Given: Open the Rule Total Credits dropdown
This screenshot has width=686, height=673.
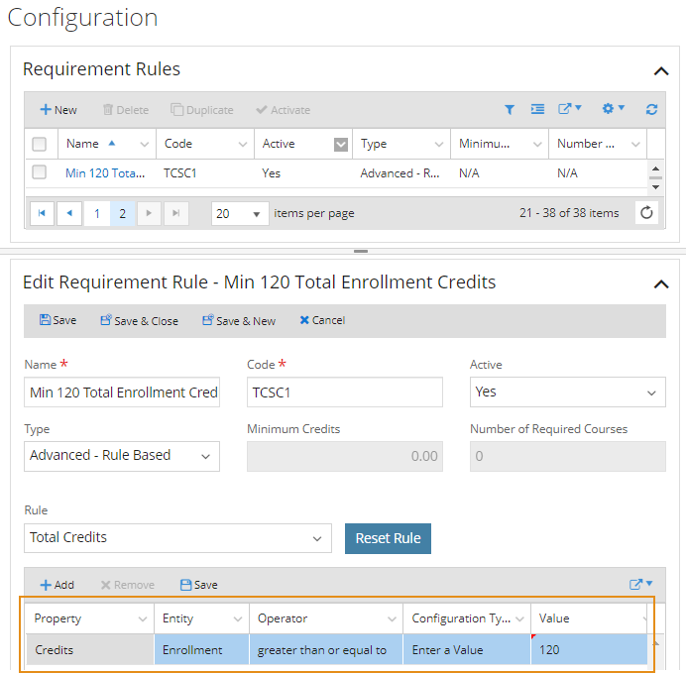Looking at the screenshot, I should 177,538.
